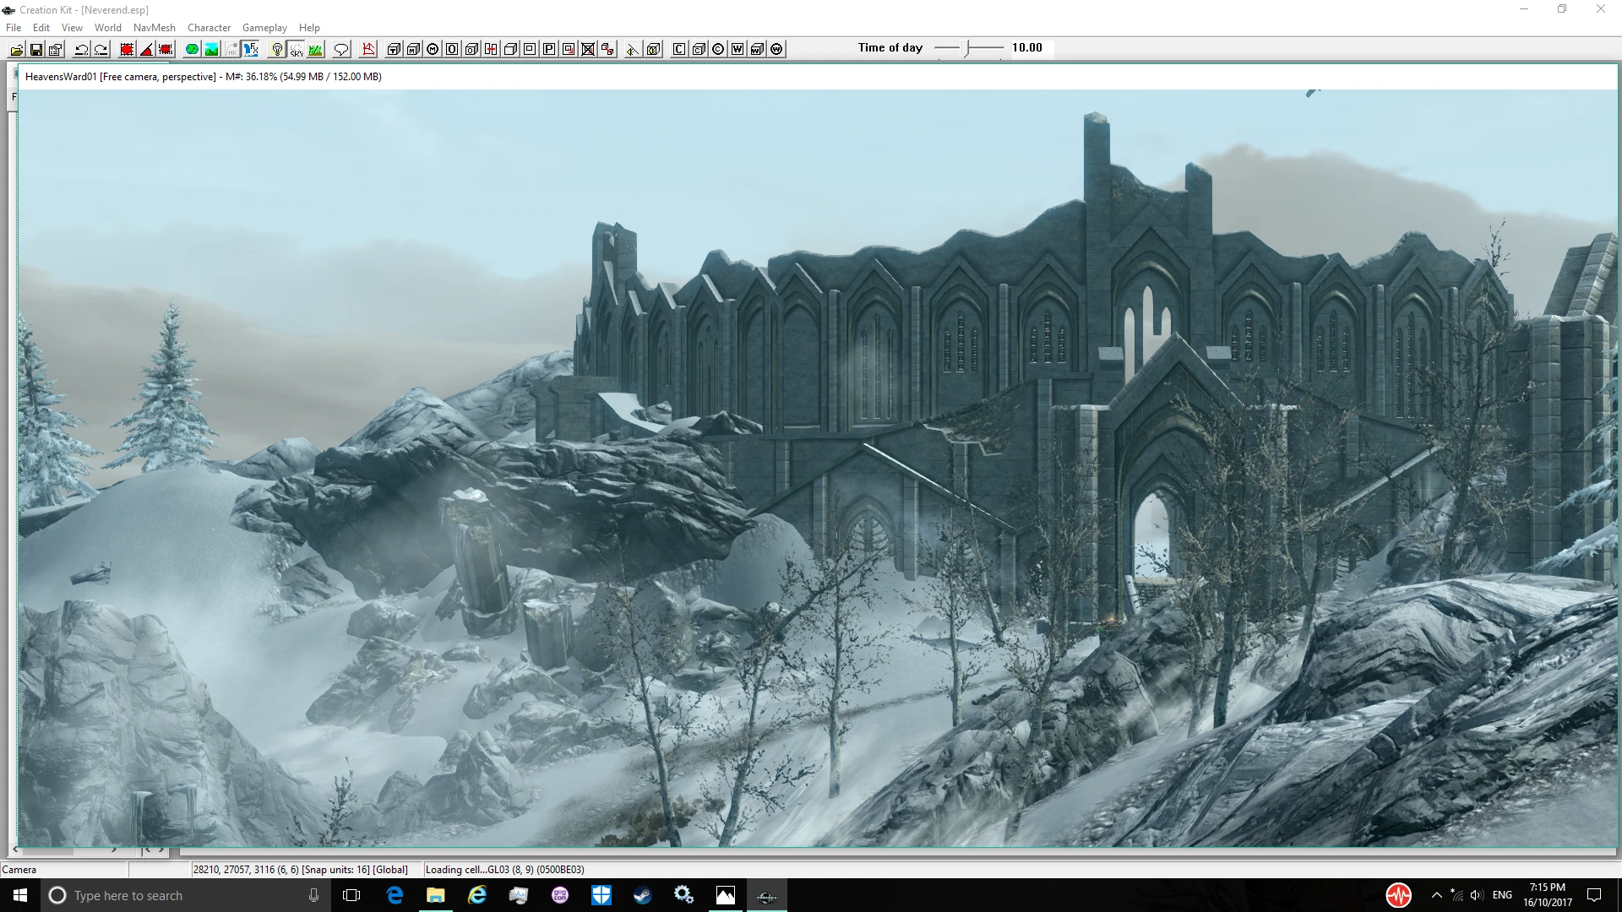Click the Camera status bar label
Viewport: 1622px width, 912px height.
click(x=19, y=870)
